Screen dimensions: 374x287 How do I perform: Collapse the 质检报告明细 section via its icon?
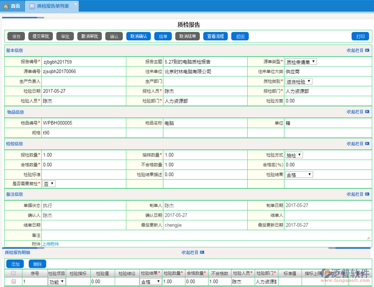202,252
